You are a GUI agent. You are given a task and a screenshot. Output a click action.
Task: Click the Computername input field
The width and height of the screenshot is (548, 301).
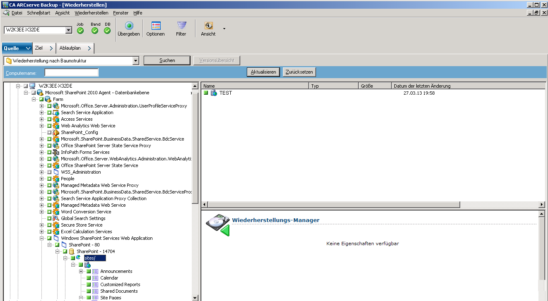(x=71, y=73)
